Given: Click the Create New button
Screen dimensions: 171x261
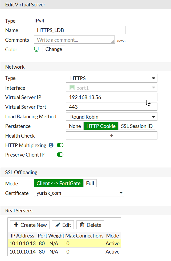Looking at the screenshot, I should click(x=30, y=225).
